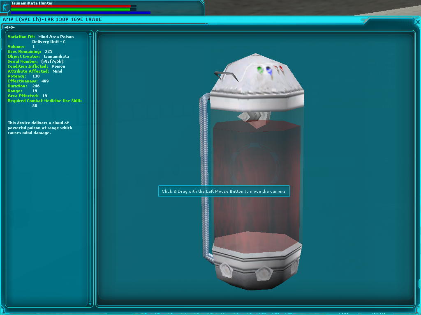Screen dimensions: 421x315
Task: Click the blue mind bar
Action: [80, 13]
